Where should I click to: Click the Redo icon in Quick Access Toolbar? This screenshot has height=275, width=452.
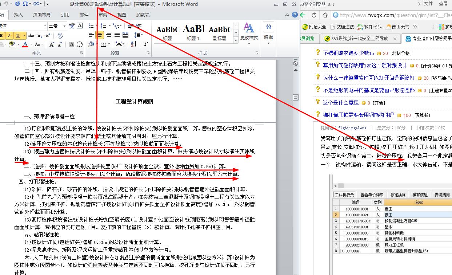[17, 4]
